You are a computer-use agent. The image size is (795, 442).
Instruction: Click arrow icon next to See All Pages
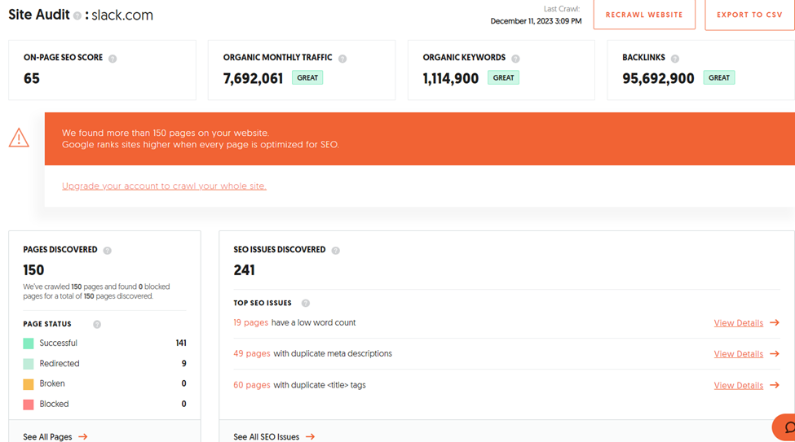(82, 436)
